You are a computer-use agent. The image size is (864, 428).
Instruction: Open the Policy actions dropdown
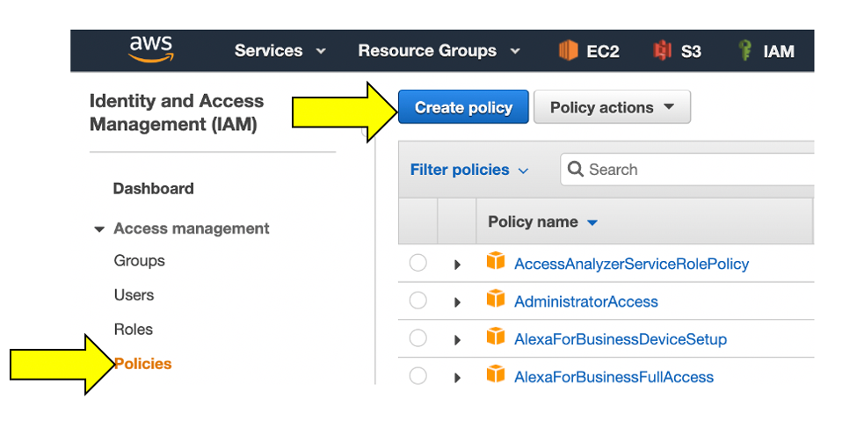tap(612, 107)
